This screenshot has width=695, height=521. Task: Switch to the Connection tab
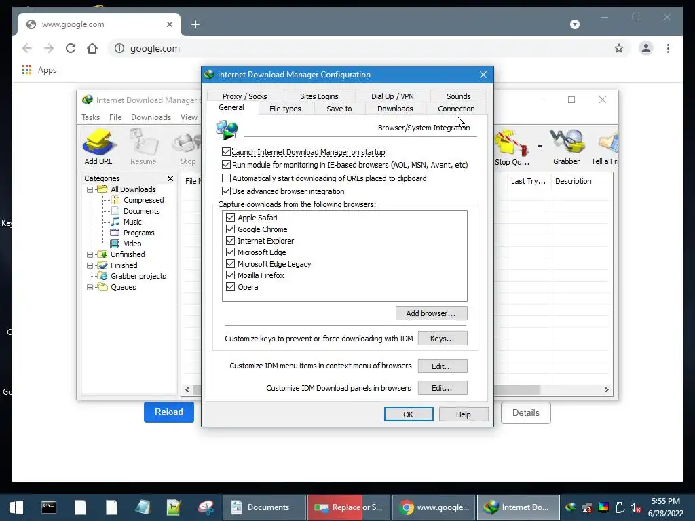[x=456, y=109]
